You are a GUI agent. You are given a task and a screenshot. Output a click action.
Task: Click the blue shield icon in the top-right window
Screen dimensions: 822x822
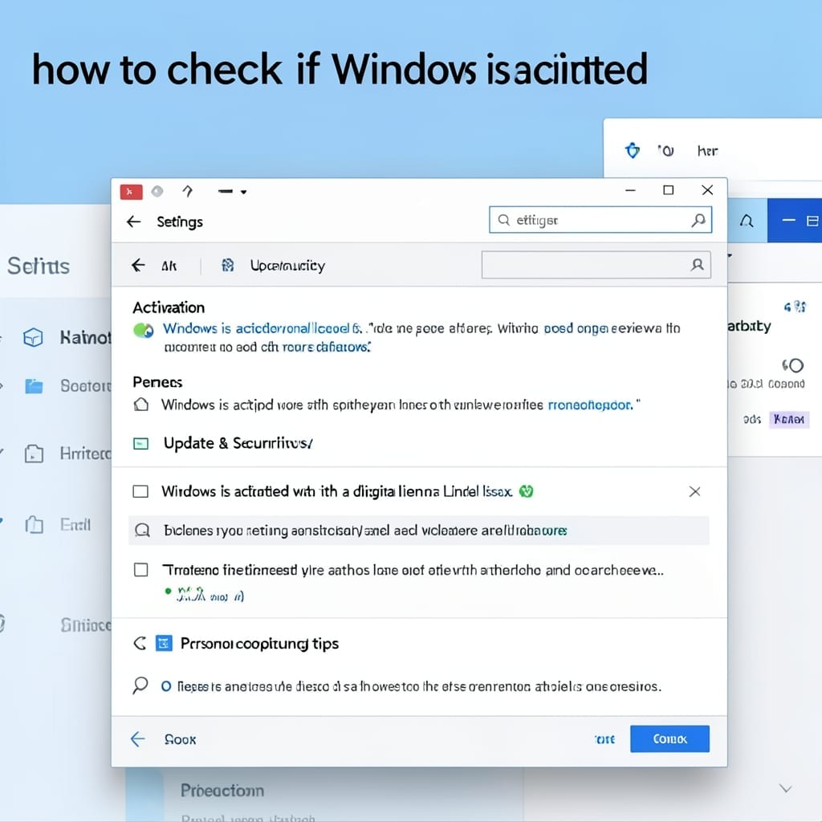(633, 150)
